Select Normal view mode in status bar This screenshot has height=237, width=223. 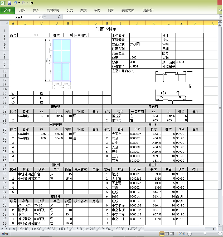tap(162, 234)
